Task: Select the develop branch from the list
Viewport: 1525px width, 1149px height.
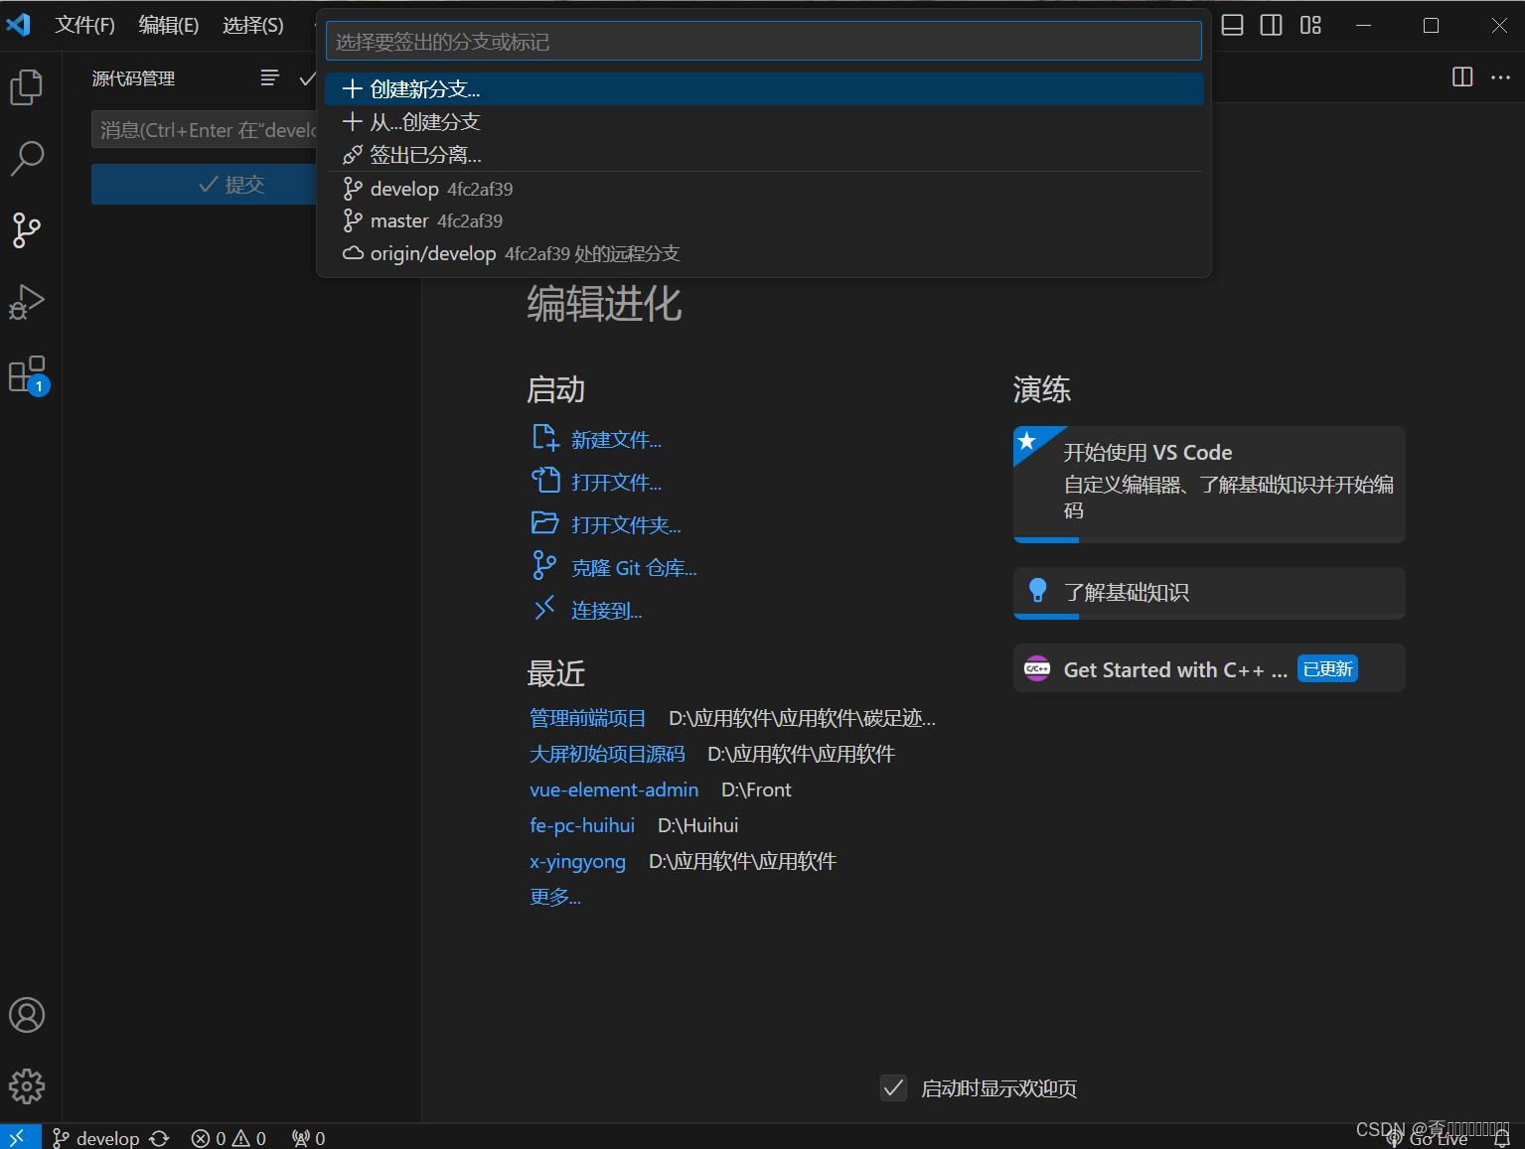Action: [x=403, y=189]
